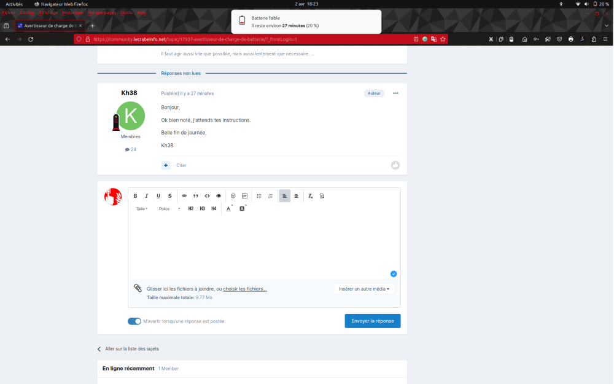Insert a link with the chain icon
The image size is (614, 384).
184,196
